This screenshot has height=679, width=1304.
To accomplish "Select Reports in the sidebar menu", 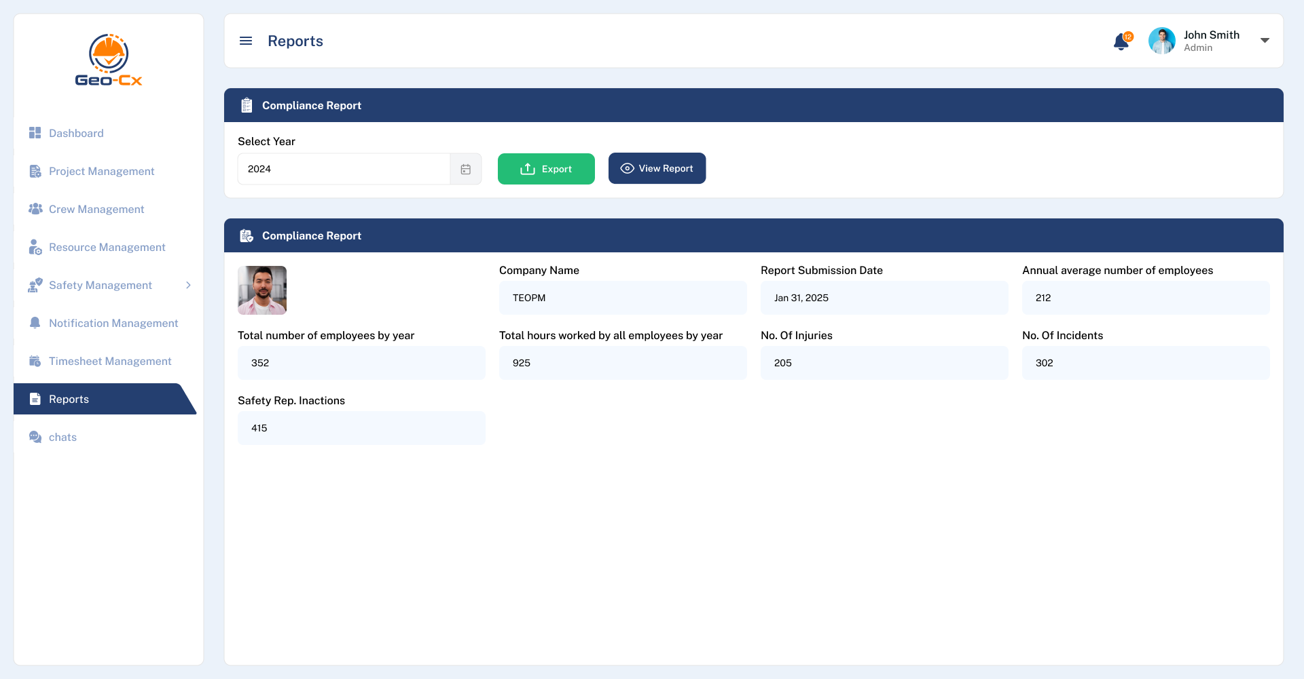I will (x=69, y=399).
